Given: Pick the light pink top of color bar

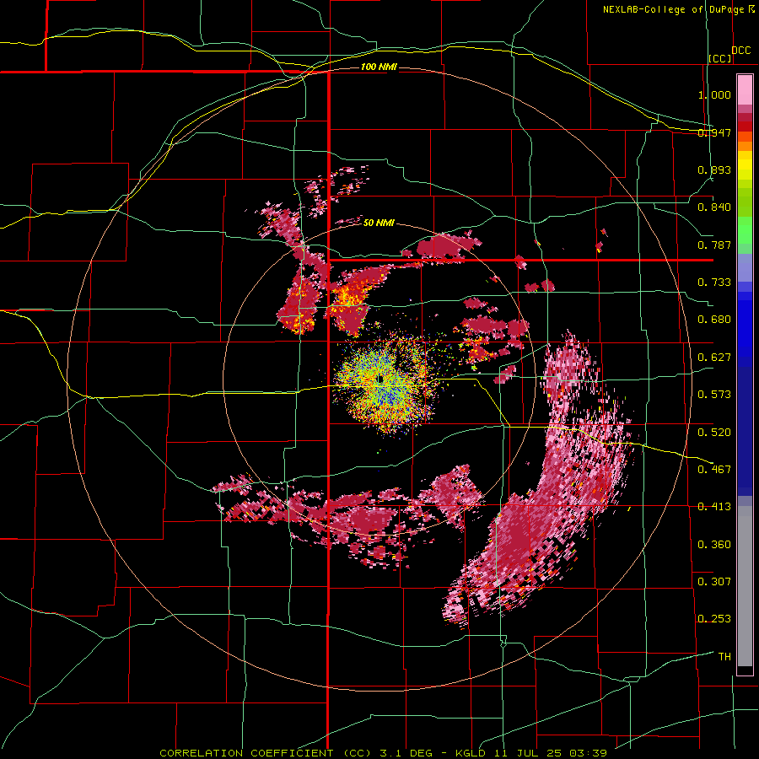Looking at the screenshot, I should click(x=745, y=89).
